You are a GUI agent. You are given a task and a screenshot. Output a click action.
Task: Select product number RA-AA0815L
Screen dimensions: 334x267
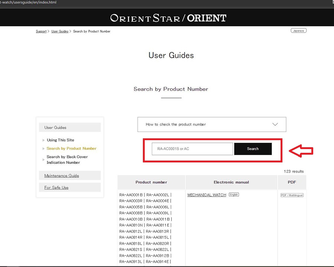157,237
